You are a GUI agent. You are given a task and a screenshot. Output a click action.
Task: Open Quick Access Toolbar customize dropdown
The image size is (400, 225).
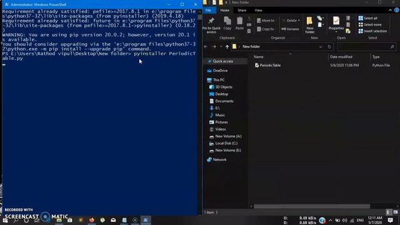[226, 2]
